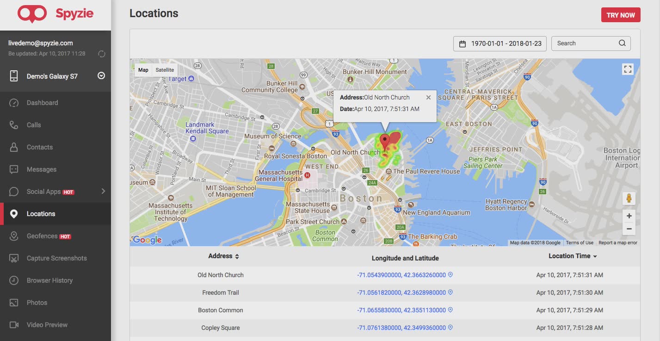Click the Locations pin icon
The width and height of the screenshot is (660, 341).
[x=14, y=214]
